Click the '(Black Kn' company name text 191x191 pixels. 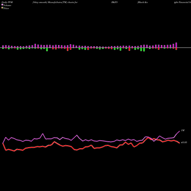click(142, 2)
